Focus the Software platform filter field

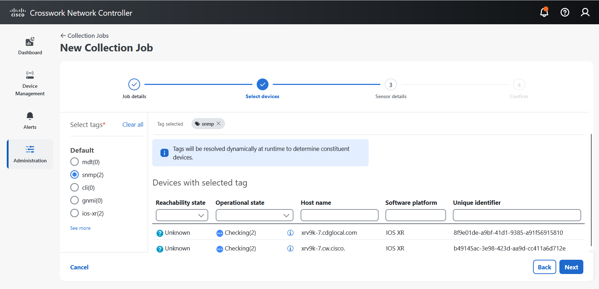[x=415, y=215]
